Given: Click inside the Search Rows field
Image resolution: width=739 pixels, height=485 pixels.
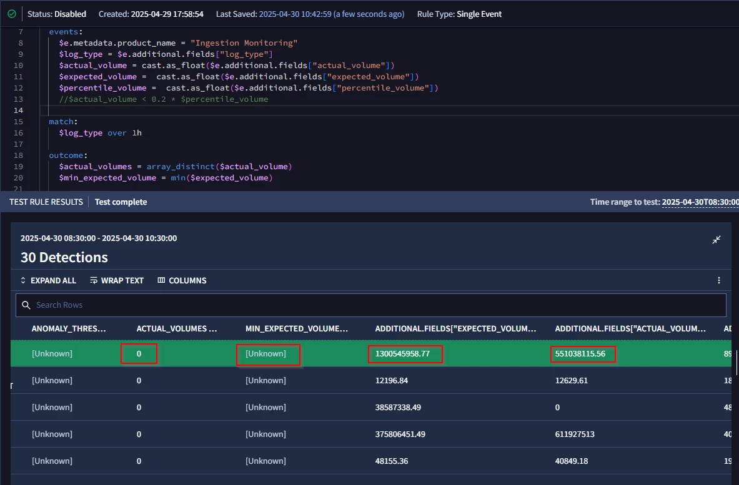Looking at the screenshot, I should (x=371, y=305).
